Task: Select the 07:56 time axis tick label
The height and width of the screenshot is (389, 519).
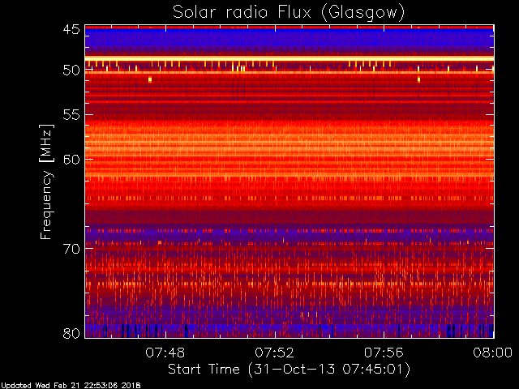Action: (x=384, y=353)
